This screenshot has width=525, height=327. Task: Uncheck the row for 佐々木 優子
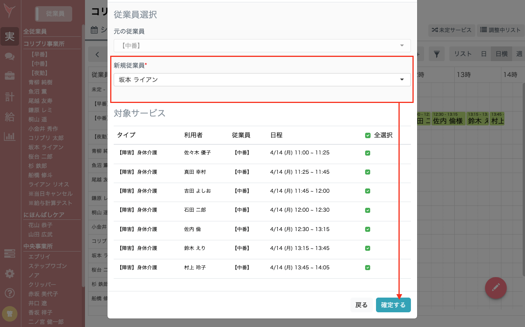pos(367,153)
